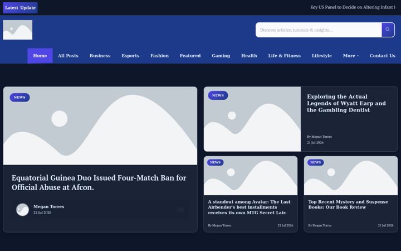Navigate to the Health category

coord(249,56)
